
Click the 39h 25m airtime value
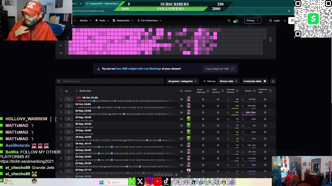click(251, 112)
